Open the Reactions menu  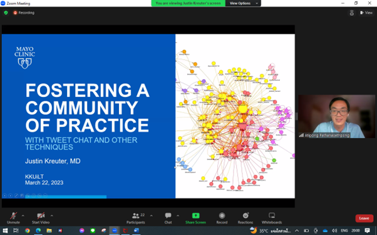pyautogui.click(x=245, y=218)
